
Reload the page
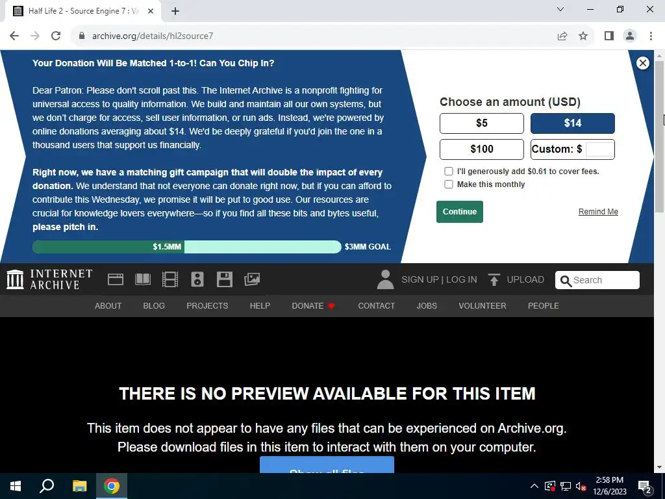point(56,36)
